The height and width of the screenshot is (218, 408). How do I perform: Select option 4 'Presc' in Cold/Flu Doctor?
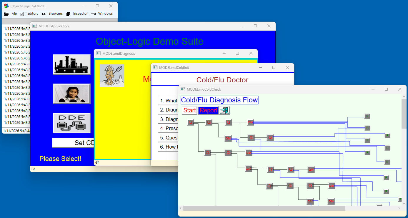[168, 129]
